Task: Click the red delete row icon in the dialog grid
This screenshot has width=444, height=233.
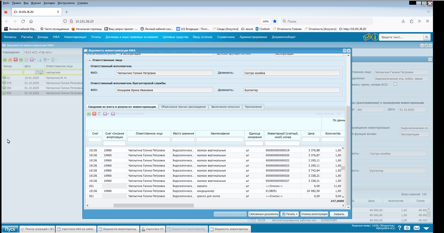Action: pyautogui.click(x=94, y=114)
